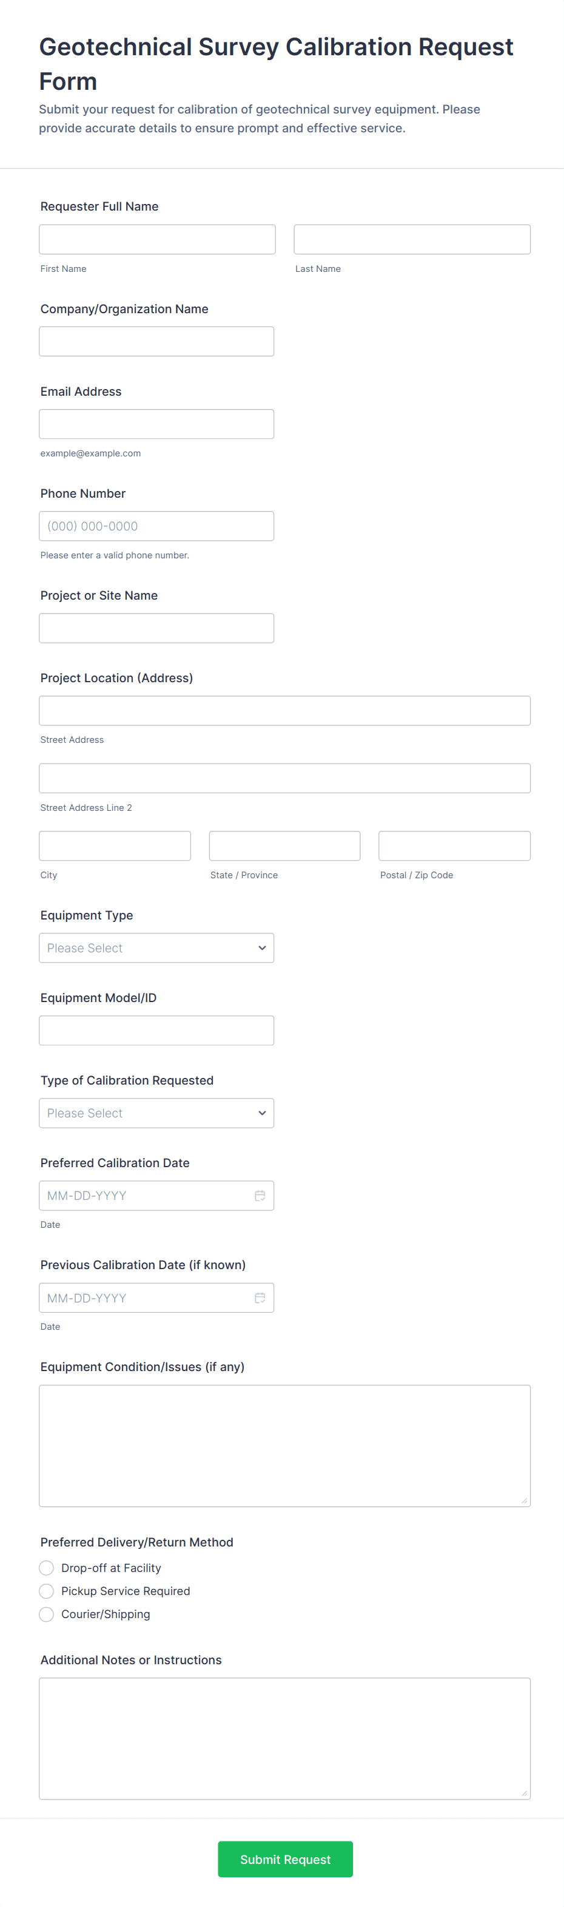
Task: Click the Equipment Condition/Issues text area
Action: point(284,1445)
